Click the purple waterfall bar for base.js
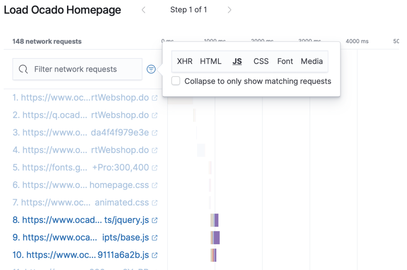Screen dimensions: 407x270 (x=217, y=238)
